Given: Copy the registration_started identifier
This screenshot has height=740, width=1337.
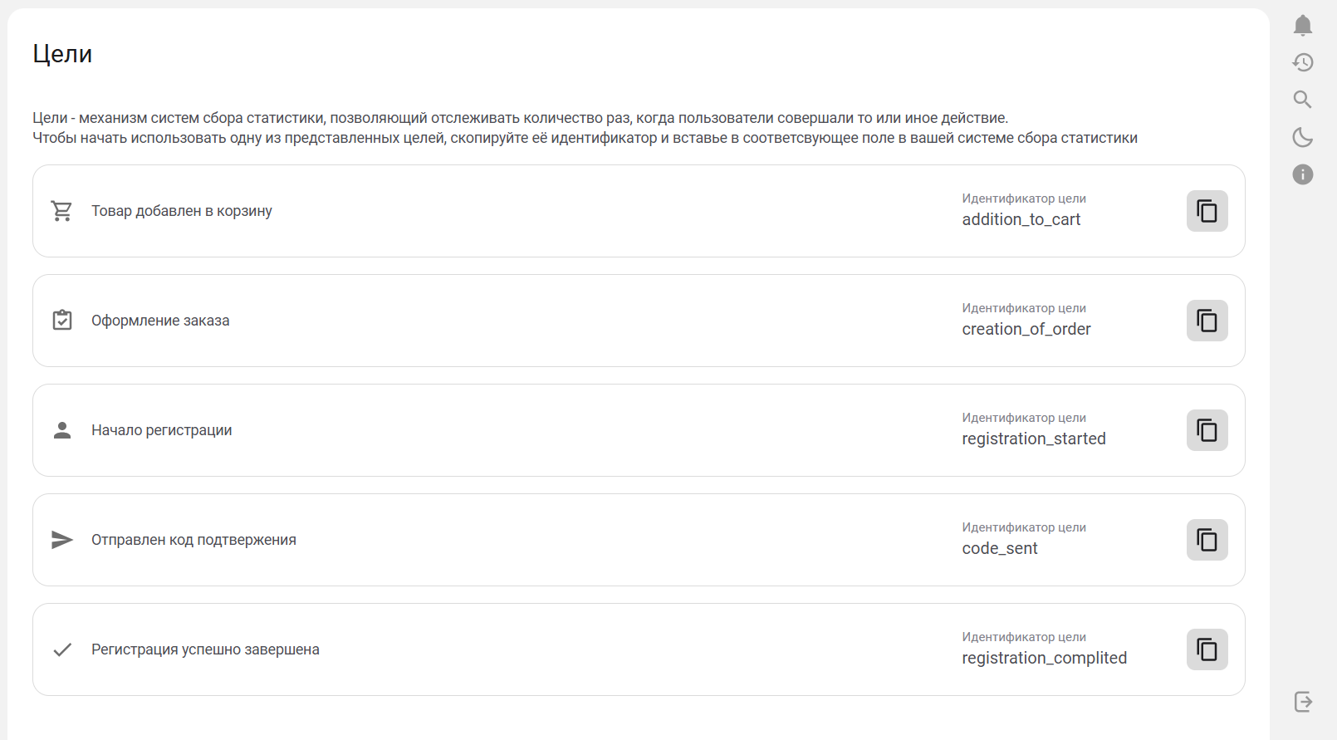Looking at the screenshot, I should click(x=1207, y=430).
